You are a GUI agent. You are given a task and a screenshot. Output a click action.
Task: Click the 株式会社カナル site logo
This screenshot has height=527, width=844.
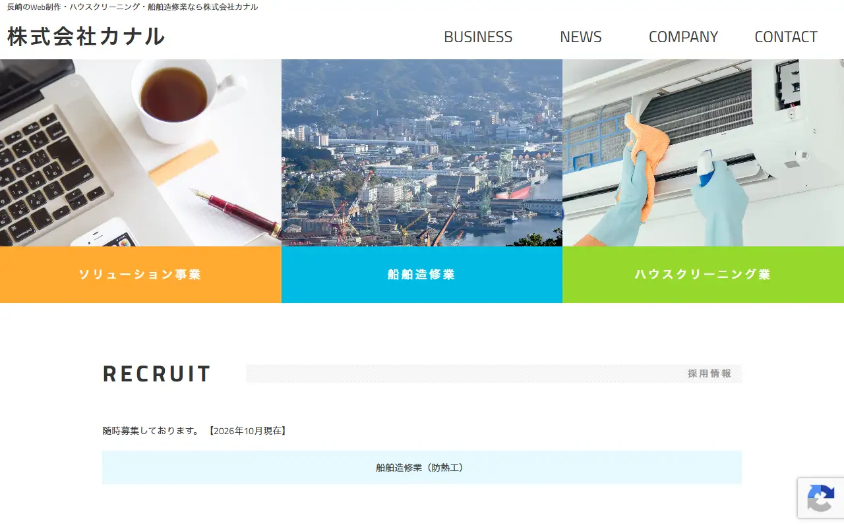[86, 36]
